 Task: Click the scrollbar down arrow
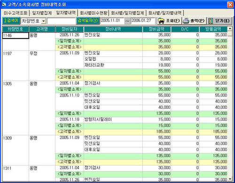coord(230,179)
